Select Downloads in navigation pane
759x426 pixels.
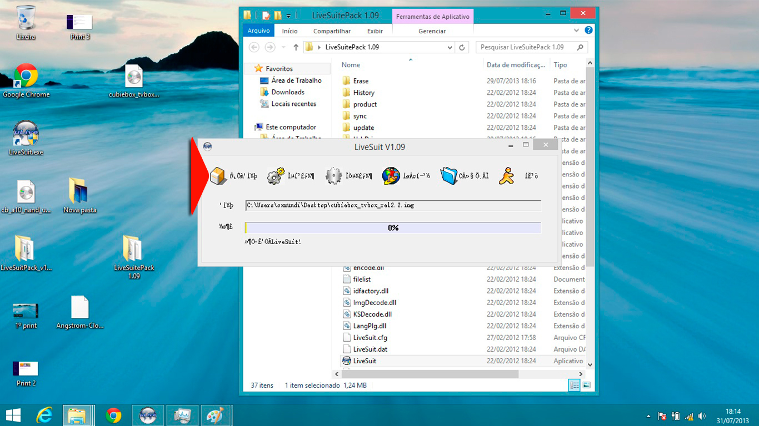(x=282, y=92)
